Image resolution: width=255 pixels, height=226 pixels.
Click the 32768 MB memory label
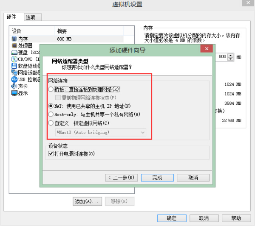pos(232,120)
